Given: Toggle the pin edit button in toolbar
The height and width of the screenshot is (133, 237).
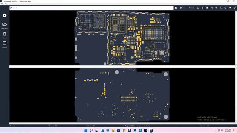Looking at the screenshot, I should click(x=191, y=8).
